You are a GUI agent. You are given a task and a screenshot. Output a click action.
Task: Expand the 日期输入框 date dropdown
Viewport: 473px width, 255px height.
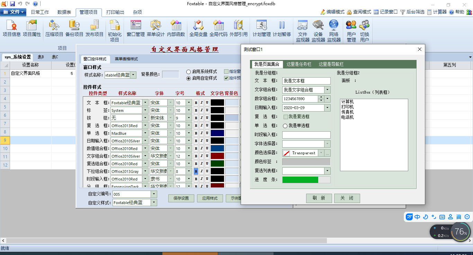tap(327, 108)
